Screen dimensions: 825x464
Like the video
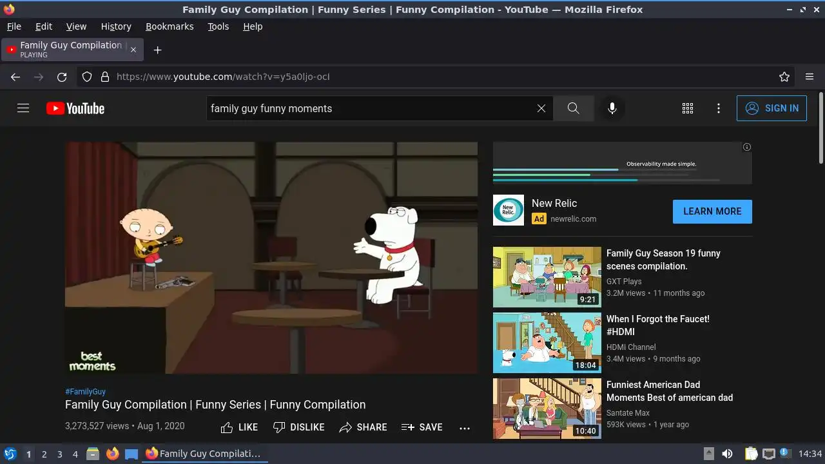(x=239, y=427)
